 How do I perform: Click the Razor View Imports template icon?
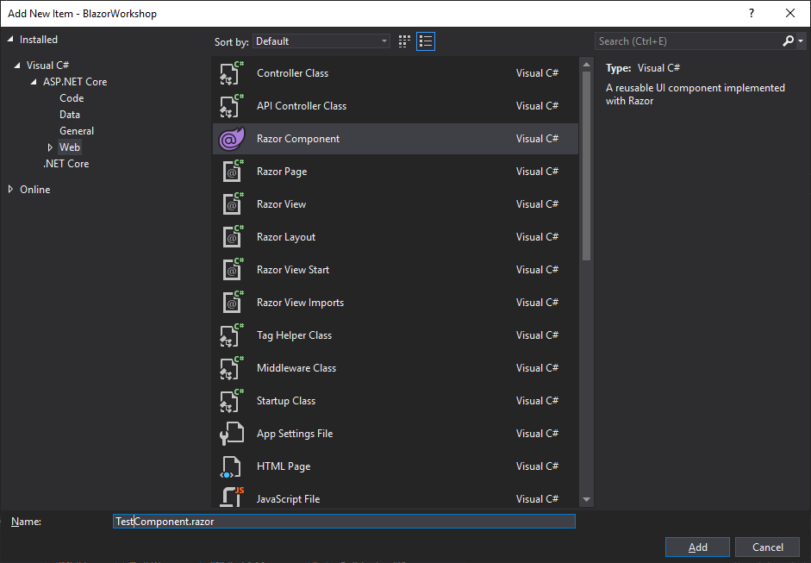232,303
